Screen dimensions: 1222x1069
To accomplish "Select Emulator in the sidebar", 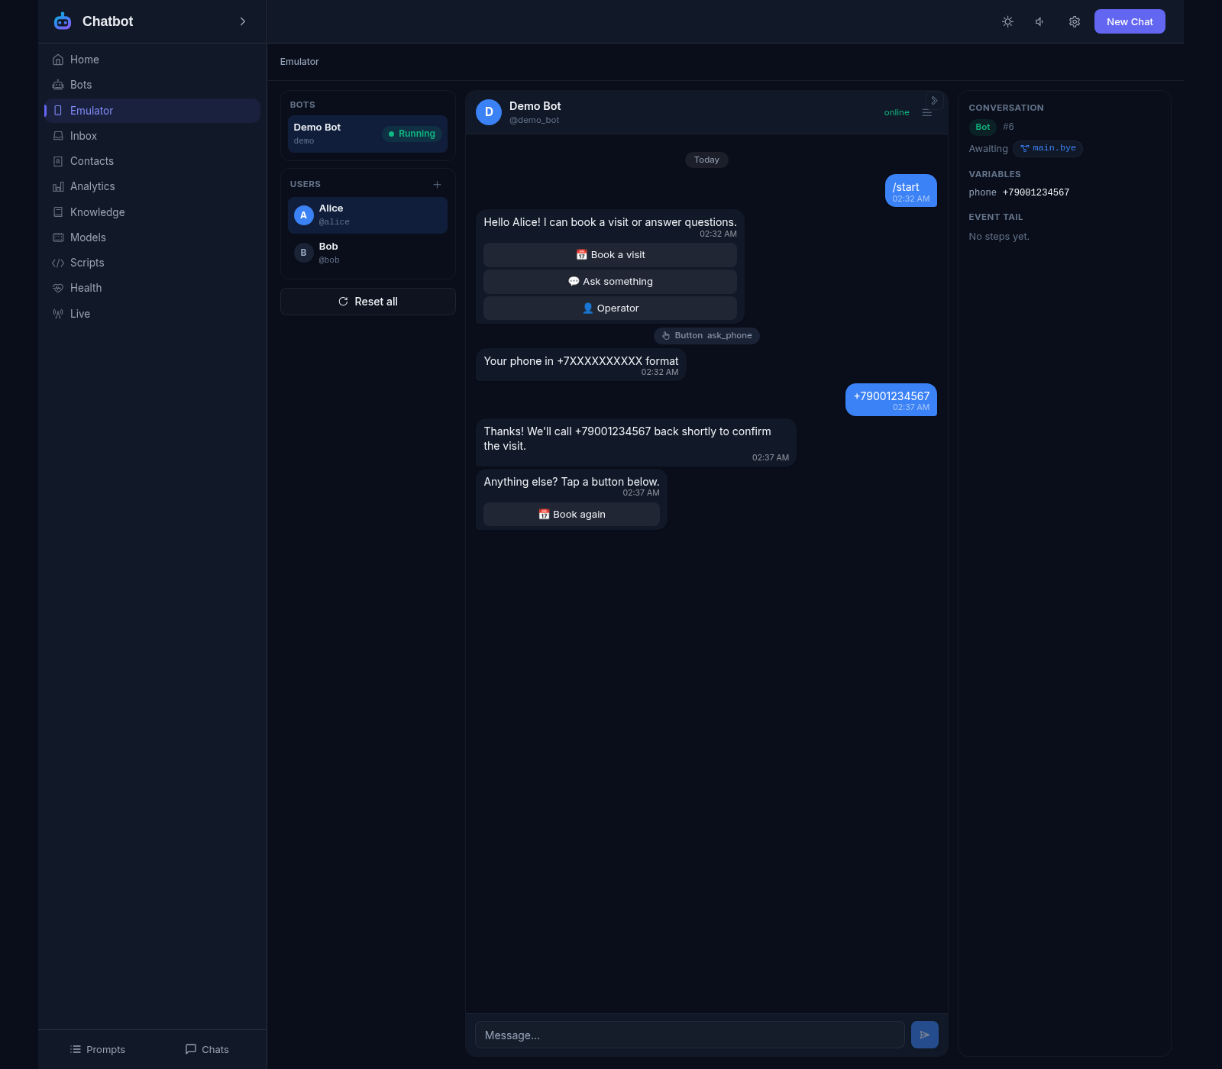I will [153, 111].
